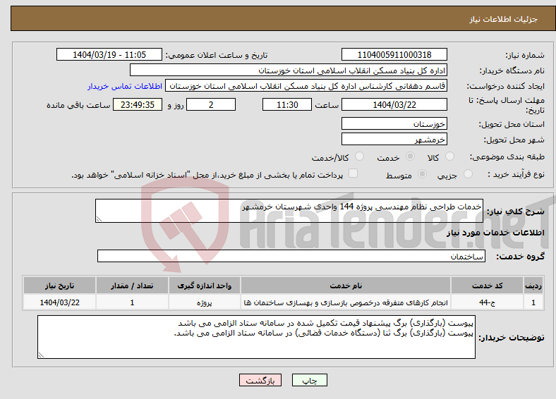The height and width of the screenshot is (399, 556).
Task: Click the نوع فرآیند خرید label
Action: coord(516,174)
